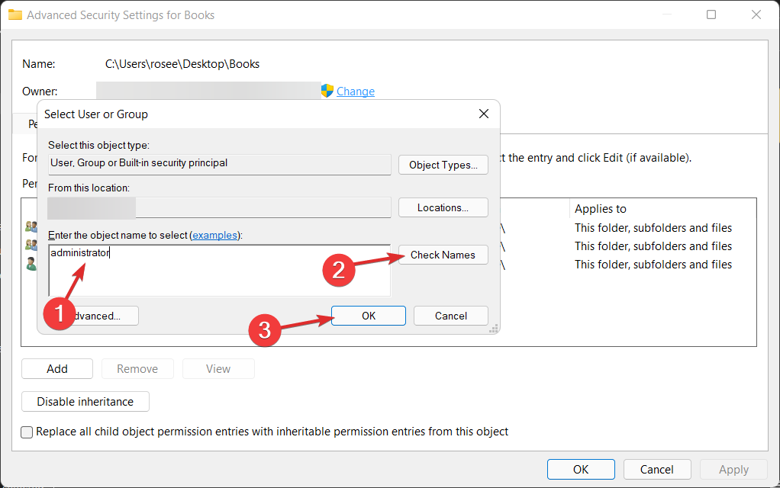
Task: Select the third permission entry's user icon
Action: (x=31, y=264)
